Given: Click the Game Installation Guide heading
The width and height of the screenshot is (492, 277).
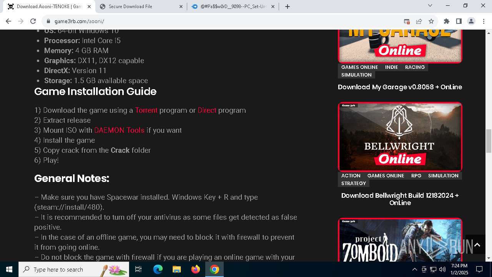Looking at the screenshot, I should (x=95, y=92).
